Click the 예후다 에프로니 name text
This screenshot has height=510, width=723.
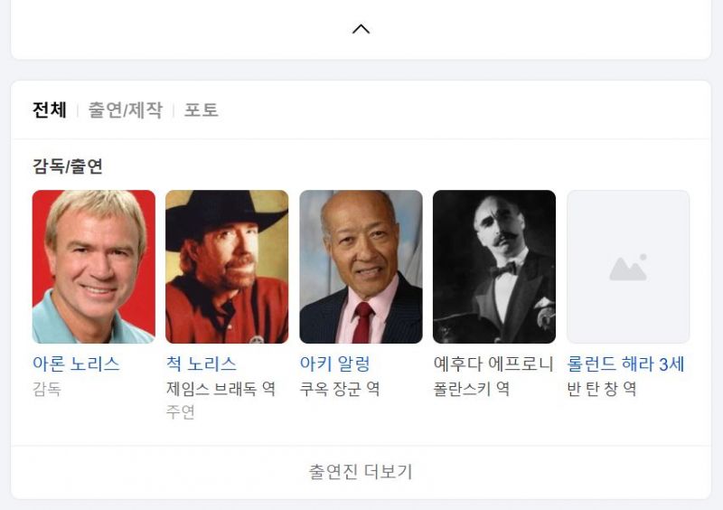tap(493, 364)
